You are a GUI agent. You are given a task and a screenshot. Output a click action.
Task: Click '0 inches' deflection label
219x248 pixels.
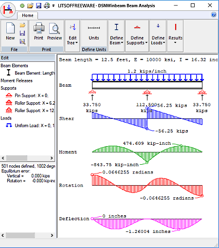(114, 216)
